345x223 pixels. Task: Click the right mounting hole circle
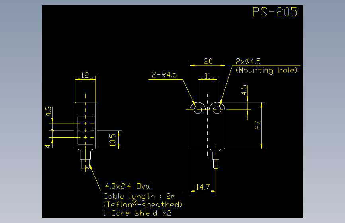pyautogui.click(x=217, y=110)
